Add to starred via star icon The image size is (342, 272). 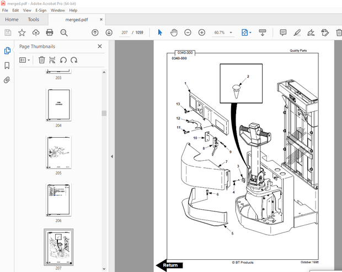22,32
